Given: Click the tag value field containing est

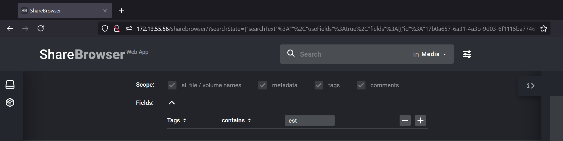Looking at the screenshot, I should coord(309,121).
